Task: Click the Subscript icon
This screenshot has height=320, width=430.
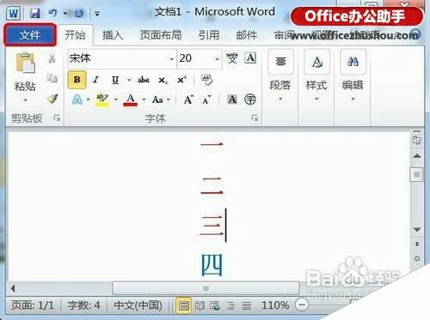Action: (163, 81)
